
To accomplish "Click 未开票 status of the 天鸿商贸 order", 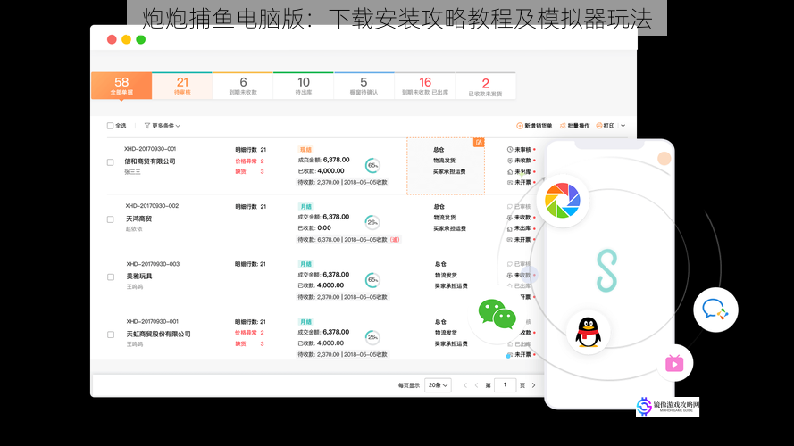I will click(x=521, y=240).
